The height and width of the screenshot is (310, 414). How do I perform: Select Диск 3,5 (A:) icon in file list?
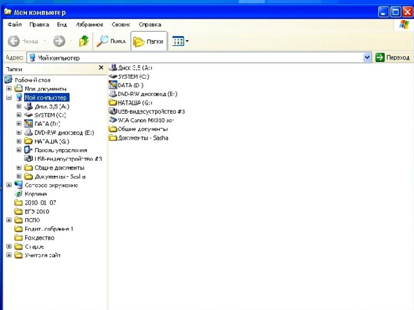pos(113,67)
